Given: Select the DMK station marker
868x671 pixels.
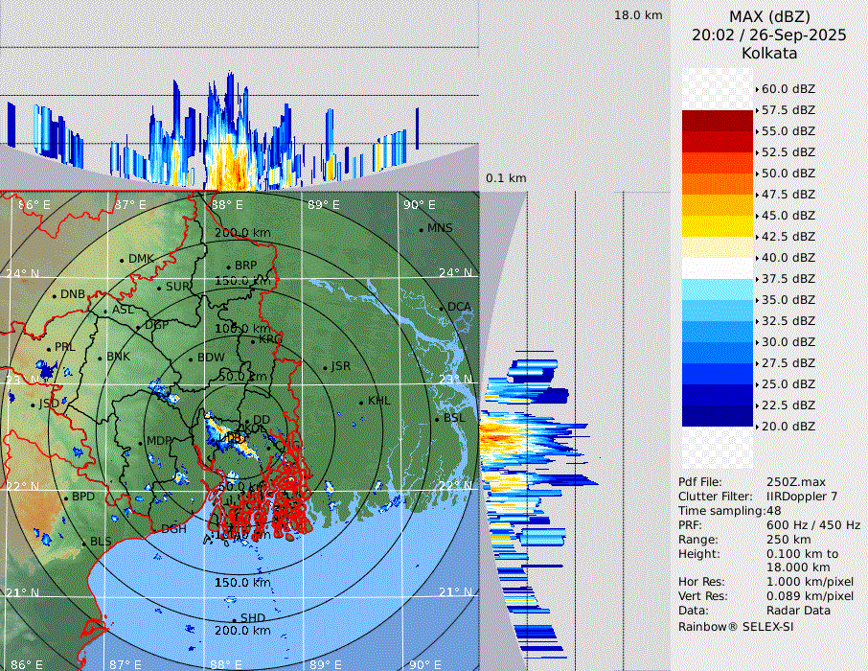Looking at the screenshot, I should 122,260.
